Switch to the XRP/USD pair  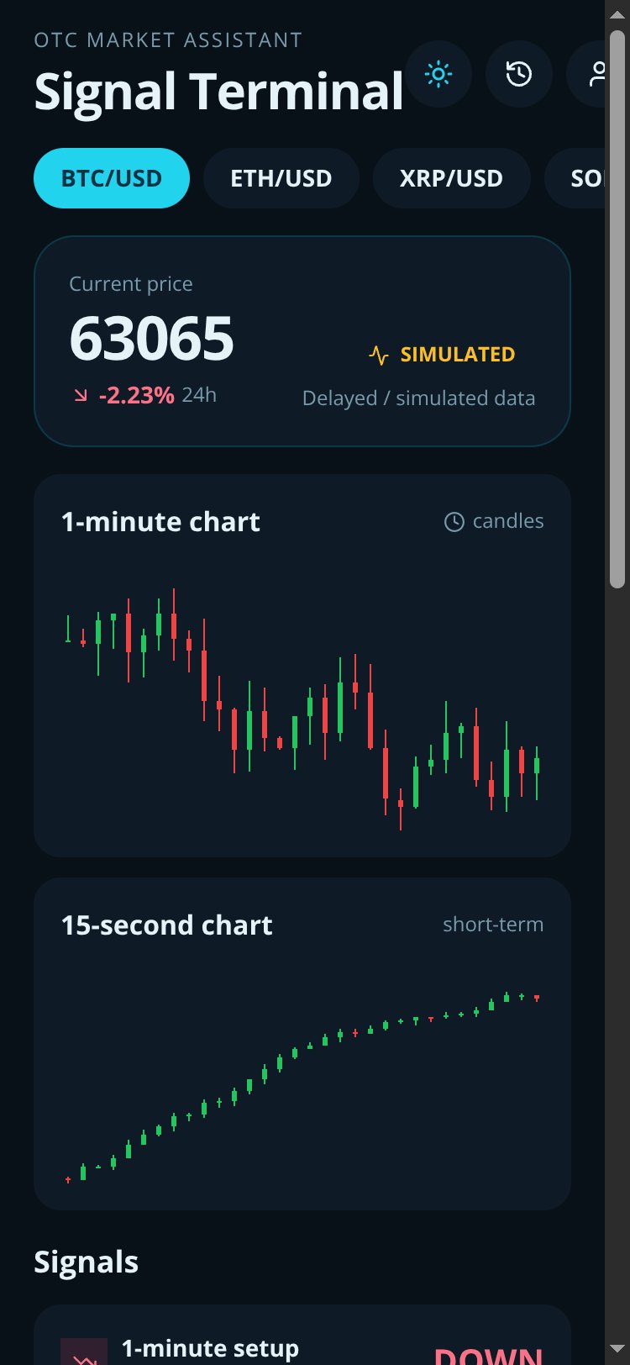[451, 178]
